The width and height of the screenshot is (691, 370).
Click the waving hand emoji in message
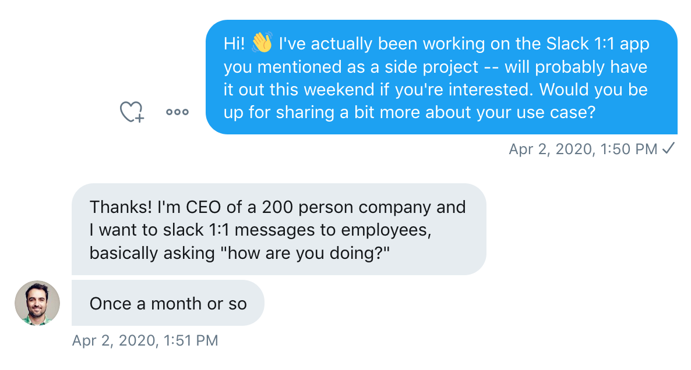pyautogui.click(x=262, y=43)
